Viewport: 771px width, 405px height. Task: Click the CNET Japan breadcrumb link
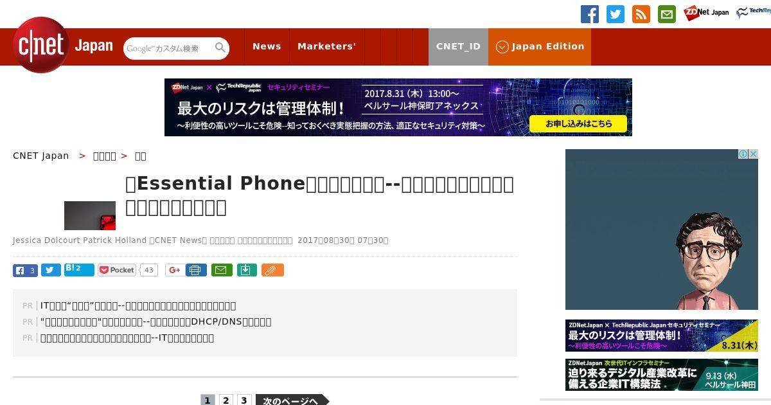tap(41, 156)
